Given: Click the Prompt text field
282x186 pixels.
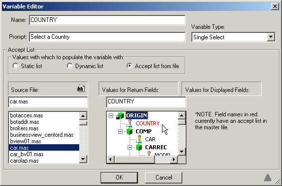Looking at the screenshot, I should [x=107, y=37].
